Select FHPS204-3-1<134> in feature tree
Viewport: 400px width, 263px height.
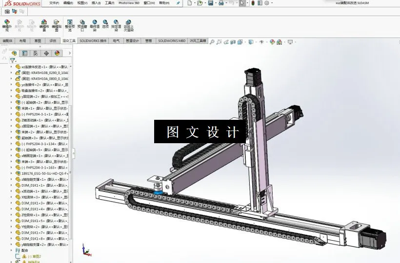click(41, 144)
